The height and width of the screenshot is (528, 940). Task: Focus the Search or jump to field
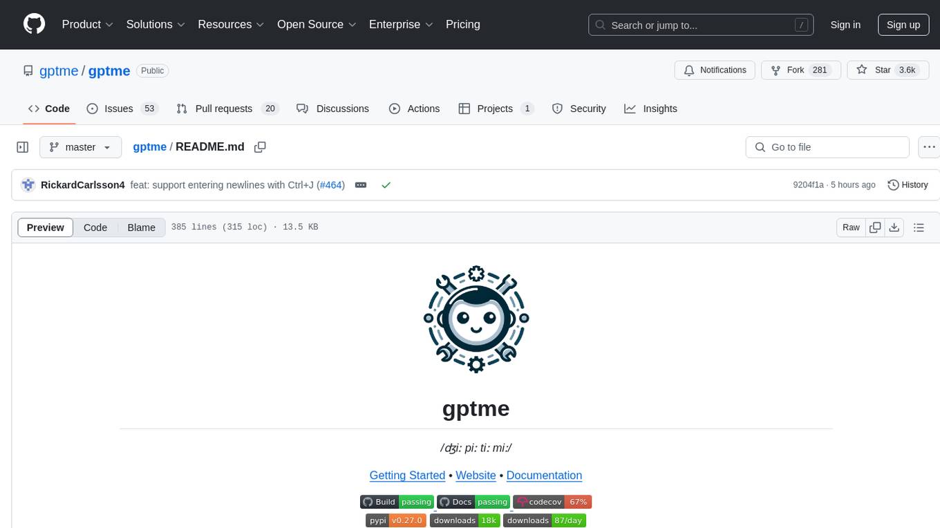pyautogui.click(x=701, y=25)
